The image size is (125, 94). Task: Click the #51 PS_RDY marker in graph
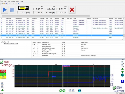point(66,66)
